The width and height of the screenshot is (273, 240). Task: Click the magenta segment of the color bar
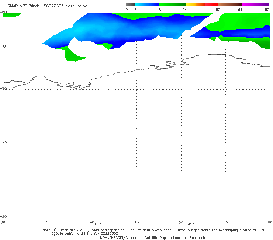[255, 4]
